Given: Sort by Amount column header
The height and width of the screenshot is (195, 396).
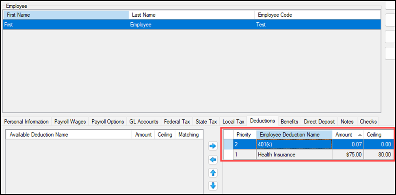Looking at the screenshot, I should click(x=344, y=135).
